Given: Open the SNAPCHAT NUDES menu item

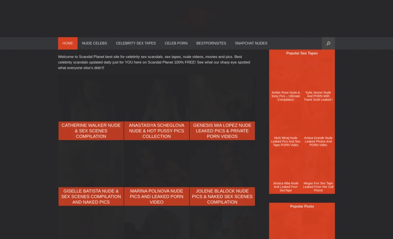Looking at the screenshot, I should click(x=251, y=43).
